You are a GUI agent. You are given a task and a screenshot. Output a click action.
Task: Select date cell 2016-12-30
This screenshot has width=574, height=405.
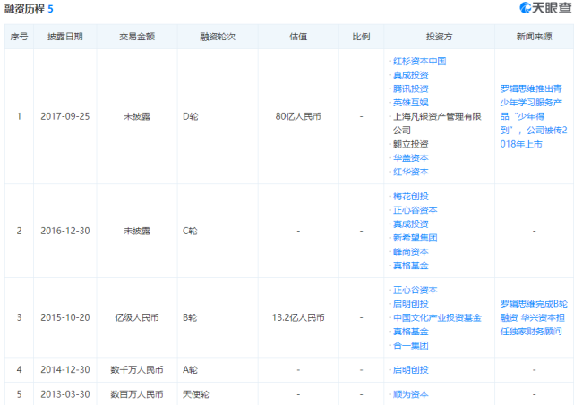[65, 231]
